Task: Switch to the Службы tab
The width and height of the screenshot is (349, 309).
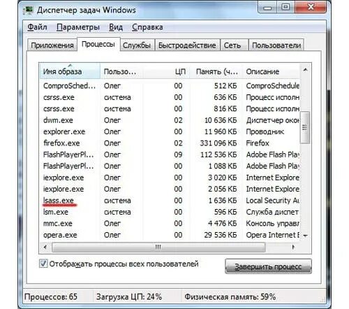Action: pos(137,45)
